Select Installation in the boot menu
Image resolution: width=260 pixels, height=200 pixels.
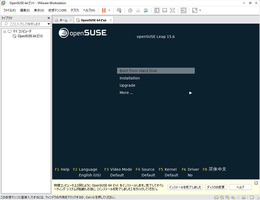coord(129,78)
